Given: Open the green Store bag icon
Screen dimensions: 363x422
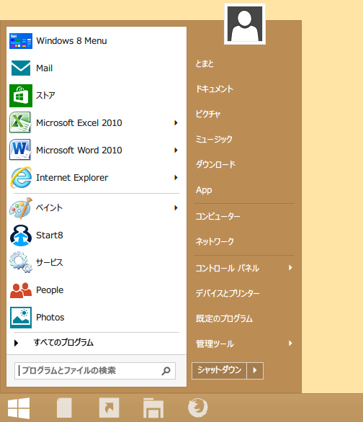Looking at the screenshot, I should 21,96.
